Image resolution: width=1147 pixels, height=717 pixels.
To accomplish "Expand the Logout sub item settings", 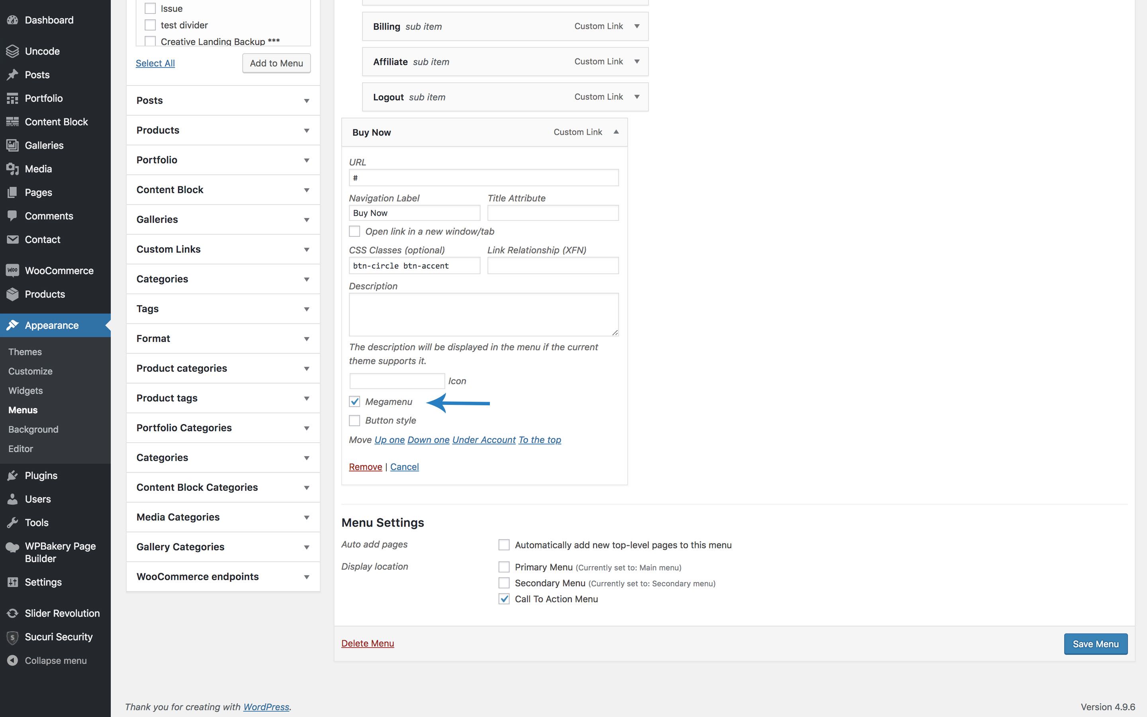I will click(x=636, y=97).
